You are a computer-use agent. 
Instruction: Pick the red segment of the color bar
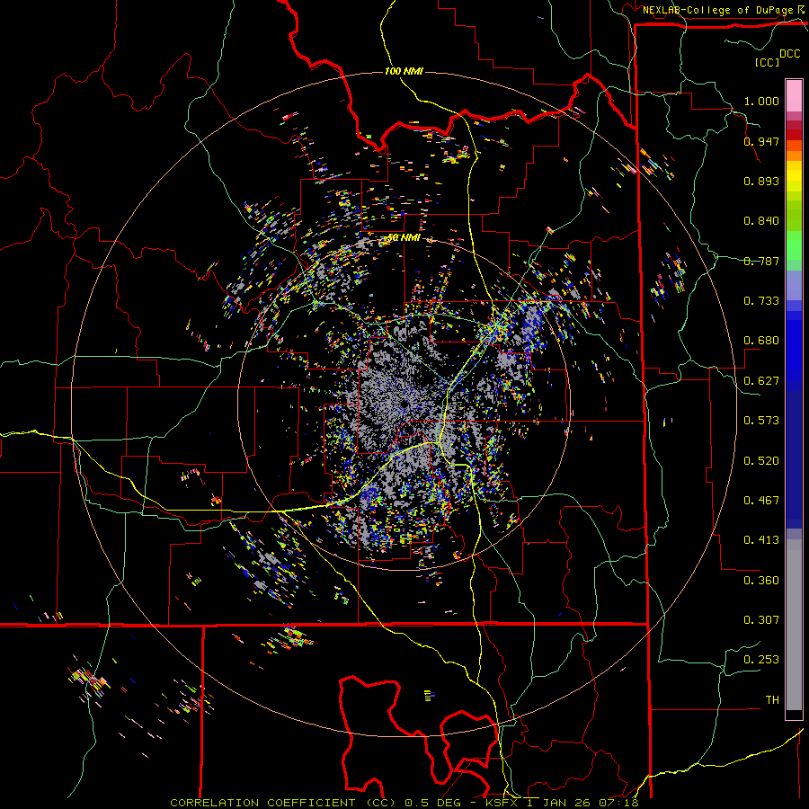[794, 134]
